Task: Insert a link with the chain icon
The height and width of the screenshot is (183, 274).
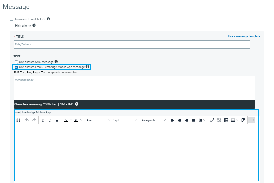Action: point(212,120)
